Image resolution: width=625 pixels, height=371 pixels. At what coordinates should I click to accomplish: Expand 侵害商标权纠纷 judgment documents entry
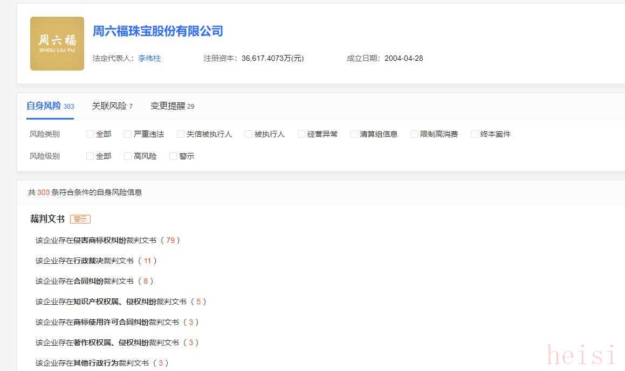pyautogui.click(x=107, y=240)
